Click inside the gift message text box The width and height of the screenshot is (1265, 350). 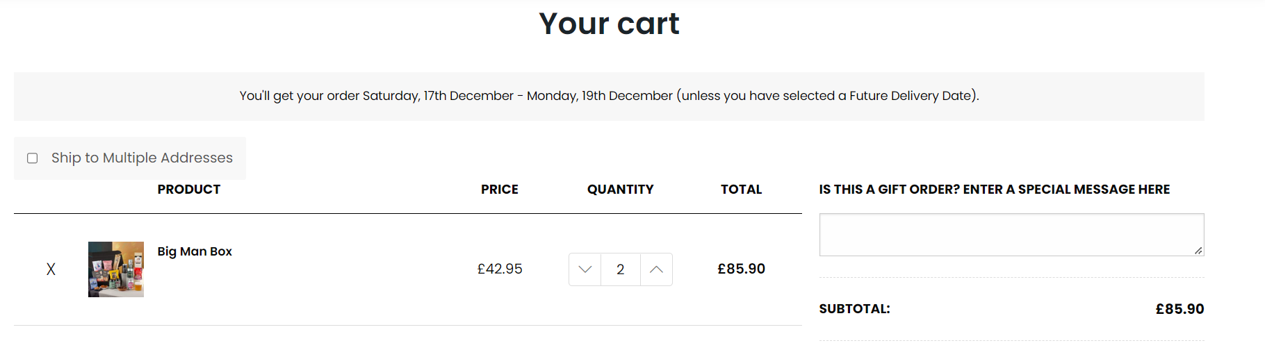click(1011, 235)
